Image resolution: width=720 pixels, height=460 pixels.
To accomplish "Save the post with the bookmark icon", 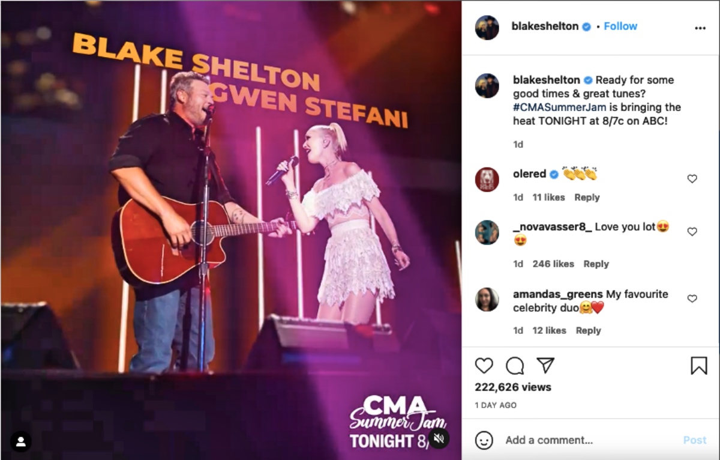I will (699, 366).
